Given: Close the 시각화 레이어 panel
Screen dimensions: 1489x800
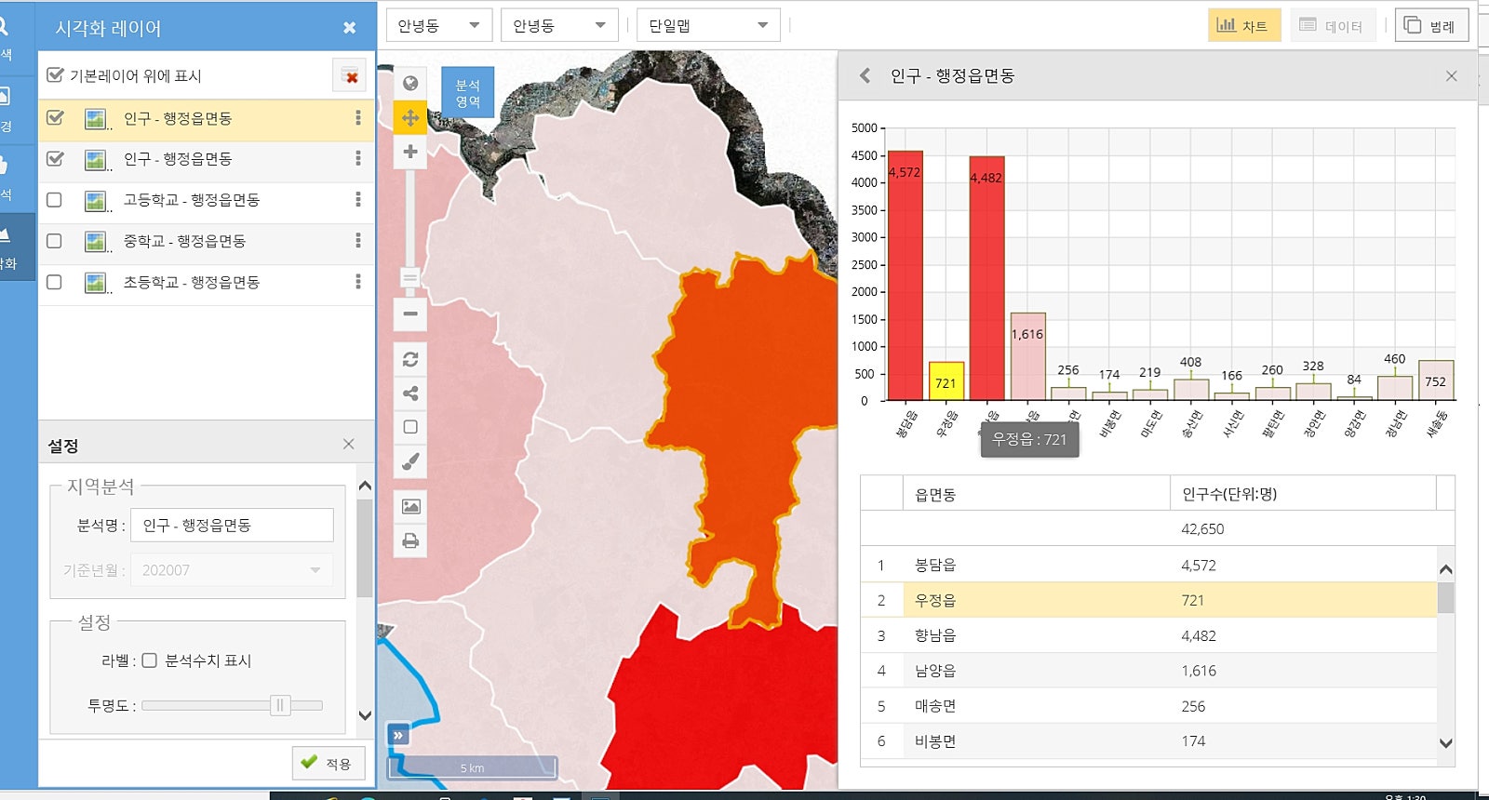Looking at the screenshot, I should [x=350, y=28].
